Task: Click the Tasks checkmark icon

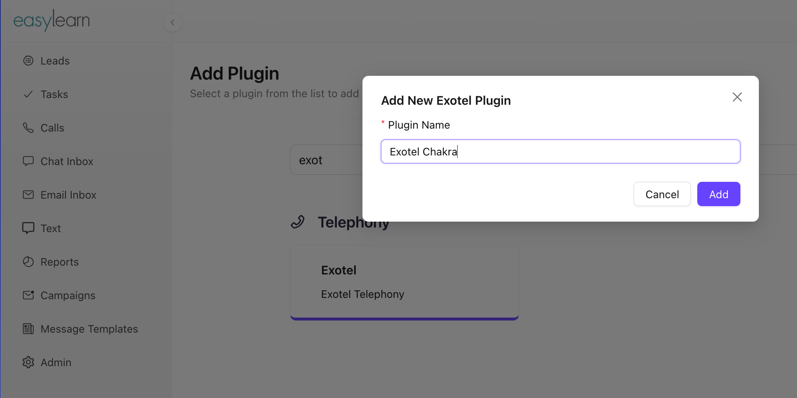Action: coord(28,94)
